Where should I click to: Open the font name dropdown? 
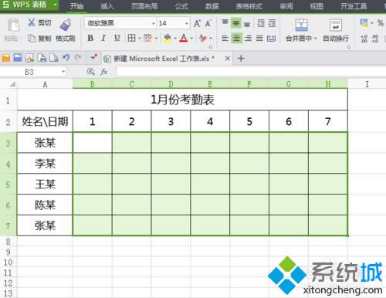[153, 23]
